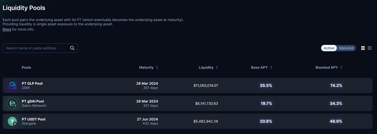
Task: Open the Docs link
Action: [7, 29]
